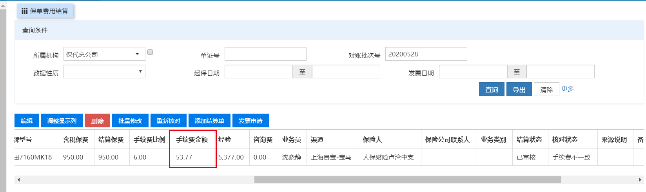This screenshot has height=192, width=646.
Task: Click the 业务员 column header
Action: click(292, 139)
